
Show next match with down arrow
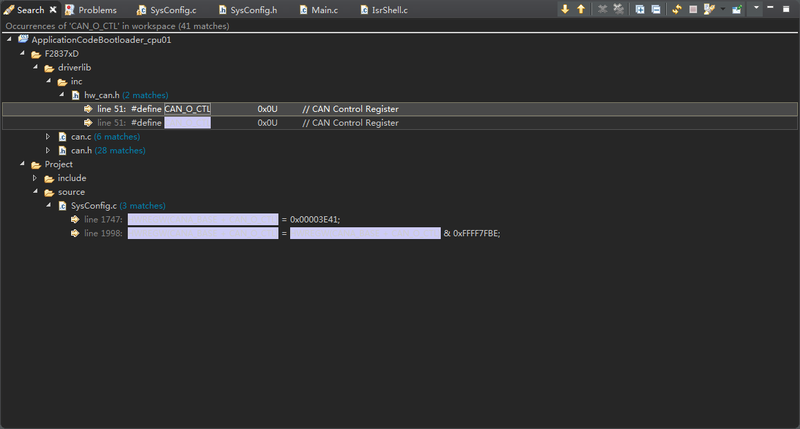[565, 9]
